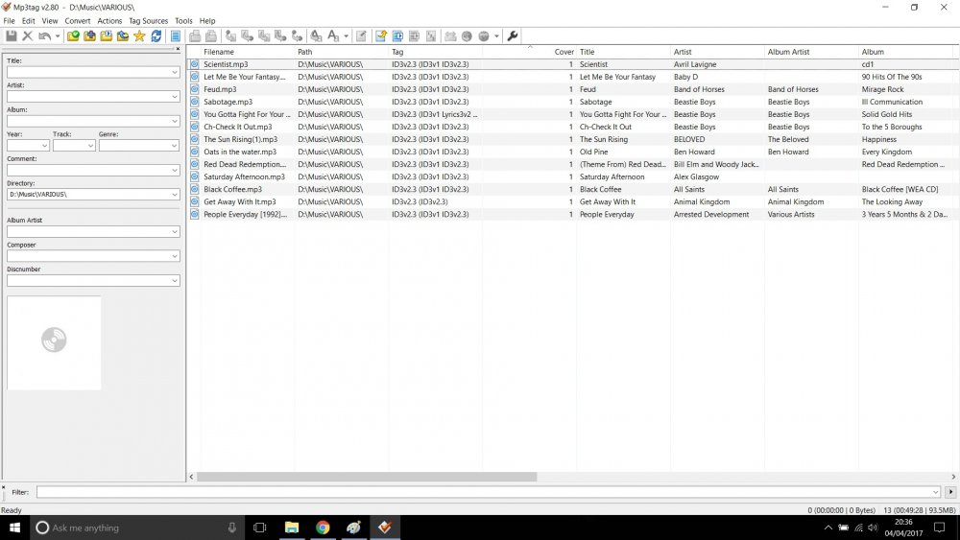Click the Favorite directories star icon
This screenshot has width=960, height=540.
(x=139, y=36)
